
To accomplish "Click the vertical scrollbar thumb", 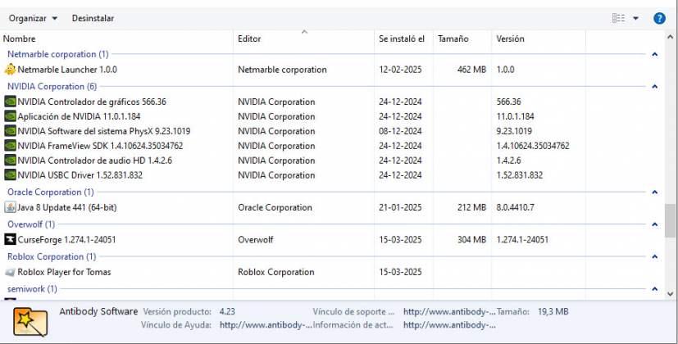I will click(670, 220).
